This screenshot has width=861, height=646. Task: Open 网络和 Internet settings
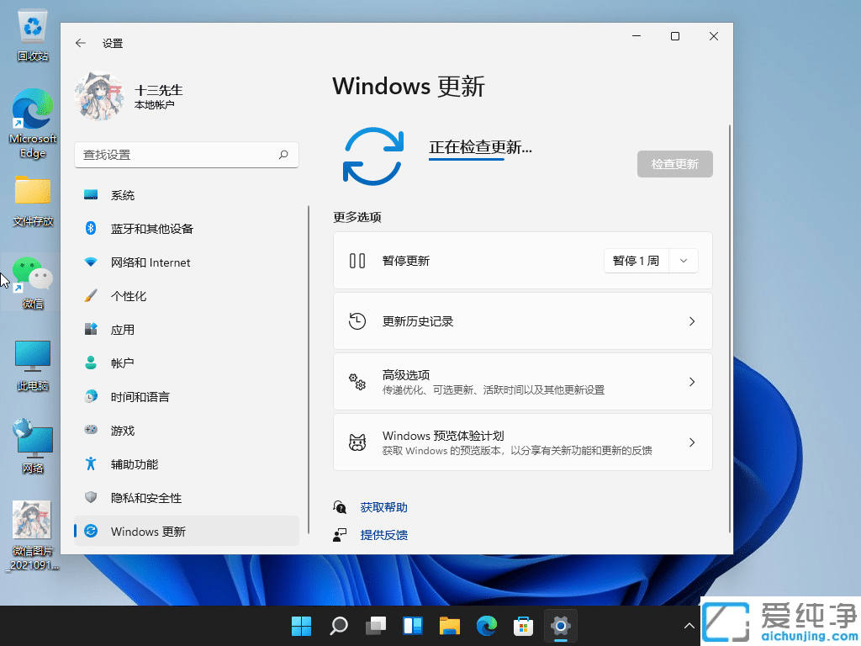point(151,262)
